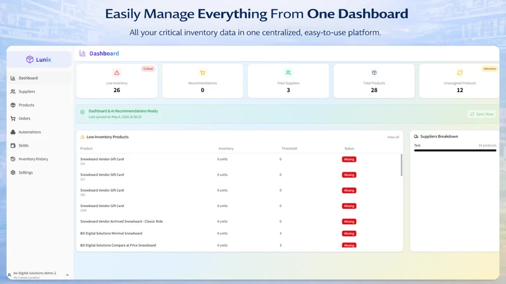Click Dashboard & AI Recommendations Ready text
Viewport: 506px width, 284px height.
[123, 111]
